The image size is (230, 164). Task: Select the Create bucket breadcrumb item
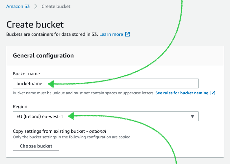point(56,6)
